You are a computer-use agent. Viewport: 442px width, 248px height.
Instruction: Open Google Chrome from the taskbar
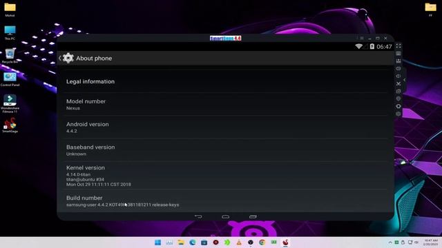[x=262, y=242]
